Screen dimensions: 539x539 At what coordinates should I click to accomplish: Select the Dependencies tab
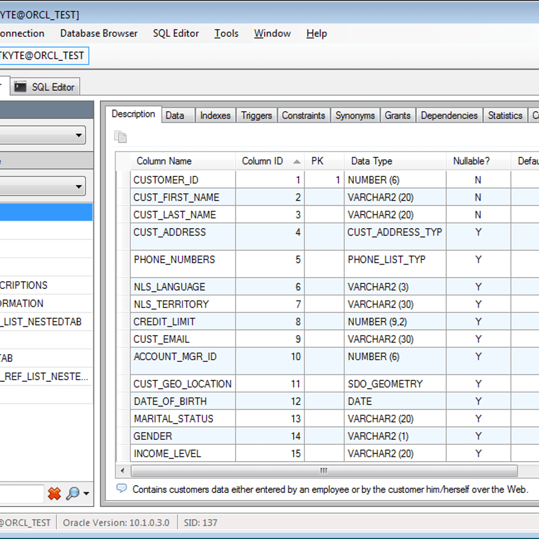(449, 115)
